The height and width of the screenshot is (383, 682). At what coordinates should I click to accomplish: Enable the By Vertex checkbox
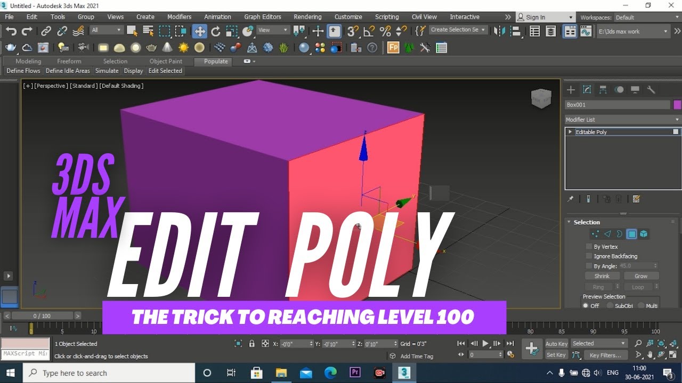pos(589,246)
